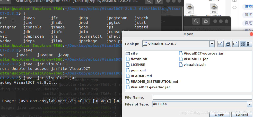This screenshot has width=253, height=117.
Task: Expand the Files of Type dropdown
Action: coord(249,104)
